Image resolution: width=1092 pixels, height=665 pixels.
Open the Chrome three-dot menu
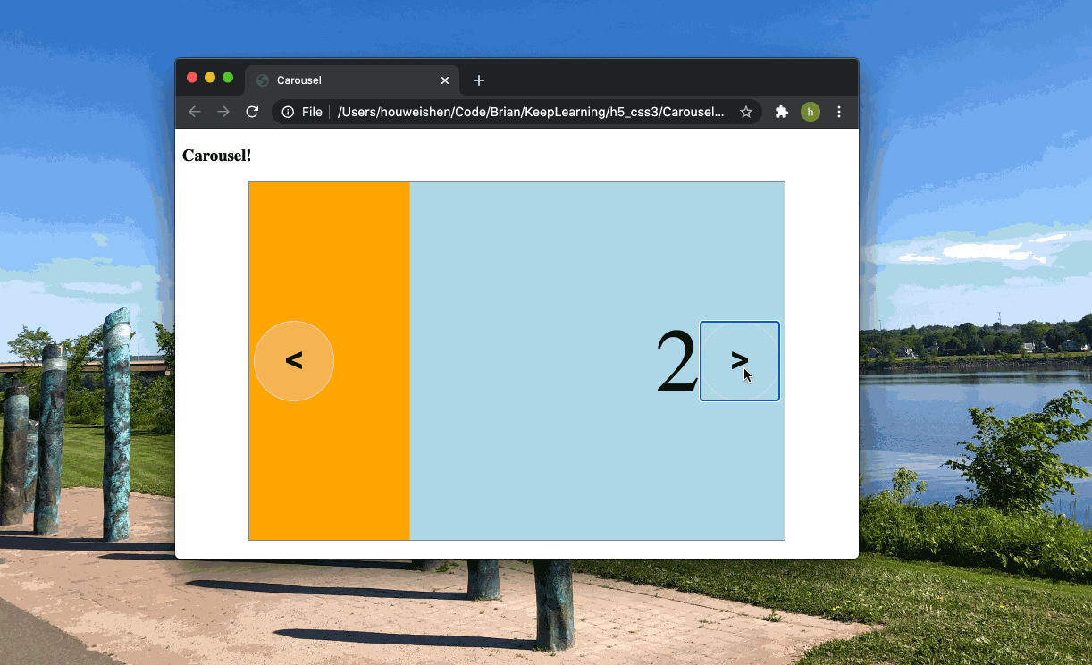[838, 112]
